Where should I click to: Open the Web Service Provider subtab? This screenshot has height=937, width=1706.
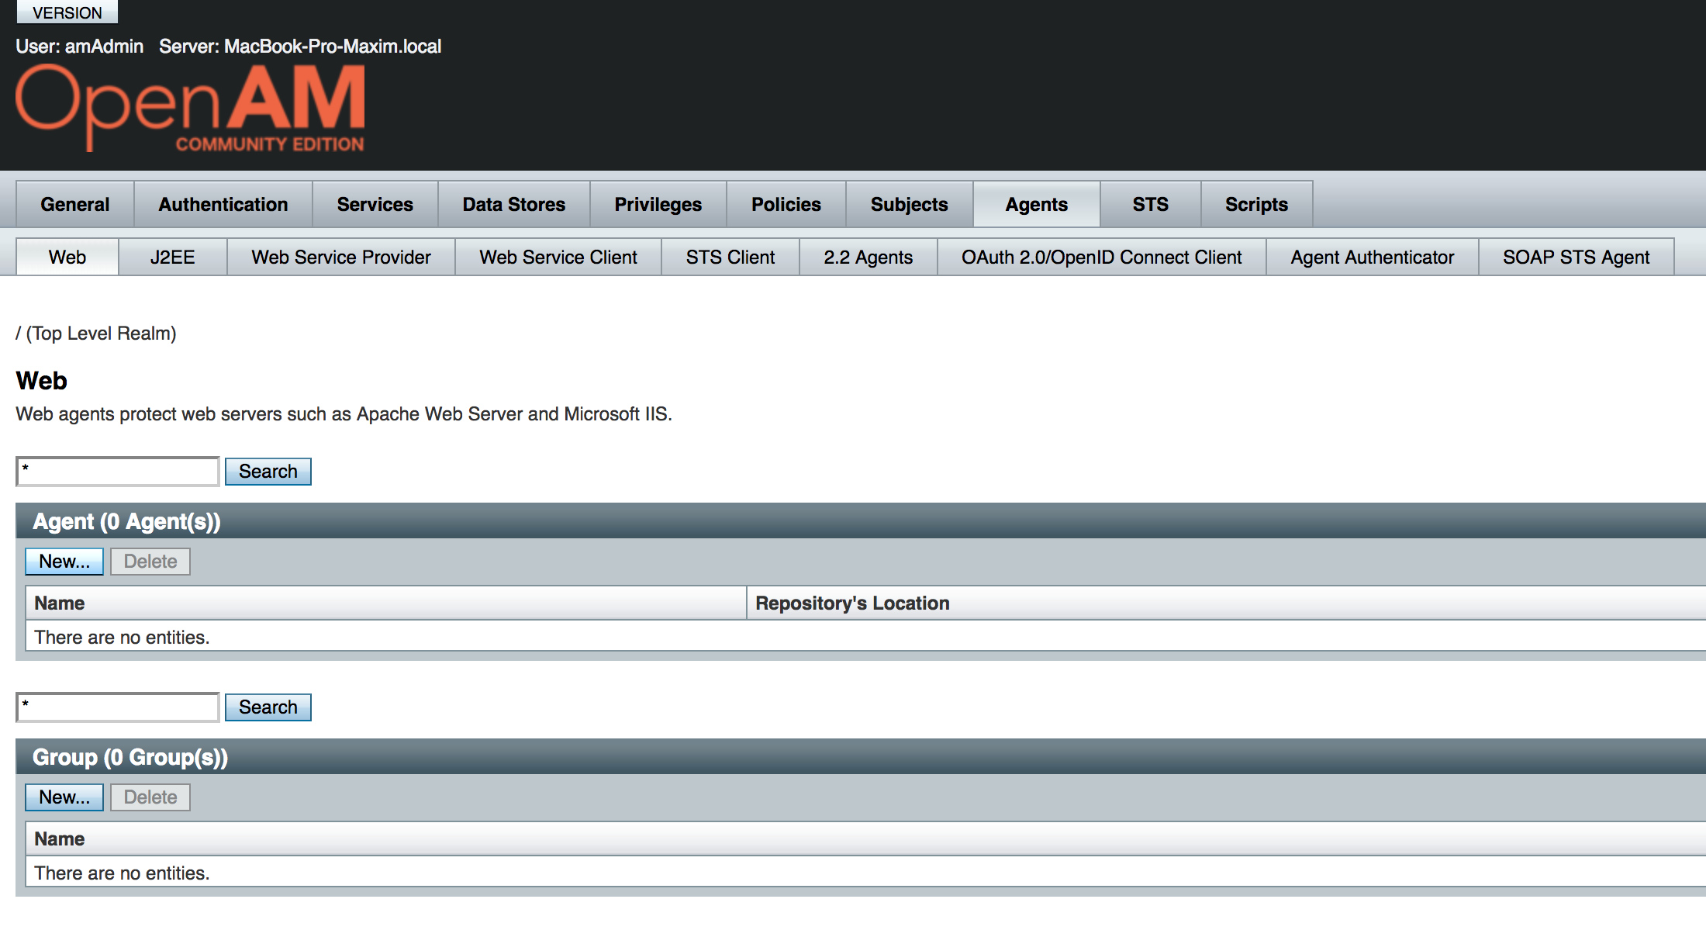coord(340,258)
